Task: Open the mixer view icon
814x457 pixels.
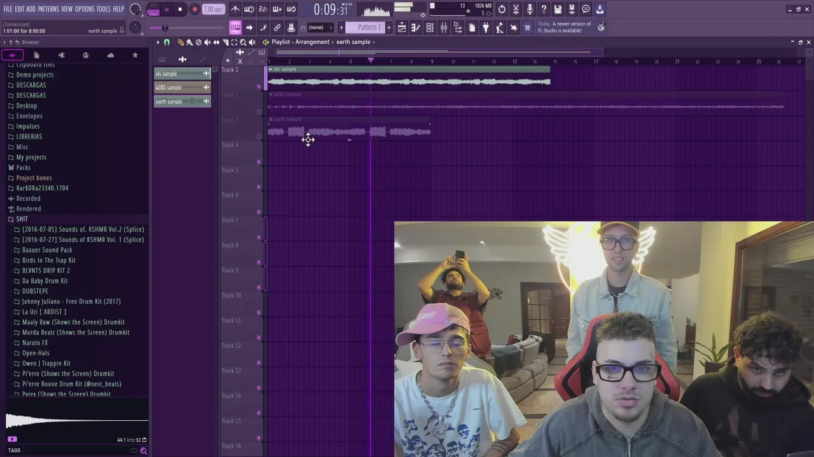Action: [x=444, y=27]
